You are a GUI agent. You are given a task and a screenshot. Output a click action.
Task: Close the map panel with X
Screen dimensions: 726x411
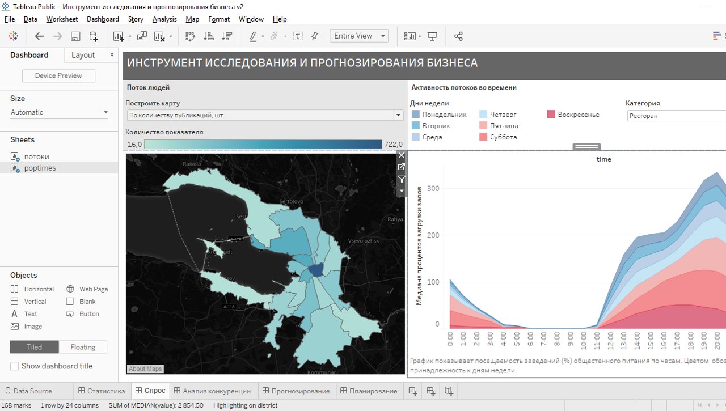click(x=402, y=155)
